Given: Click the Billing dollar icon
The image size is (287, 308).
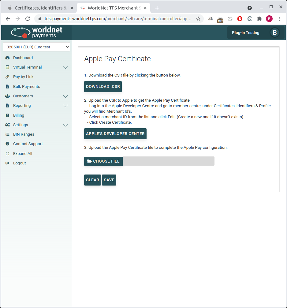Looking at the screenshot, I should coord(7,115).
